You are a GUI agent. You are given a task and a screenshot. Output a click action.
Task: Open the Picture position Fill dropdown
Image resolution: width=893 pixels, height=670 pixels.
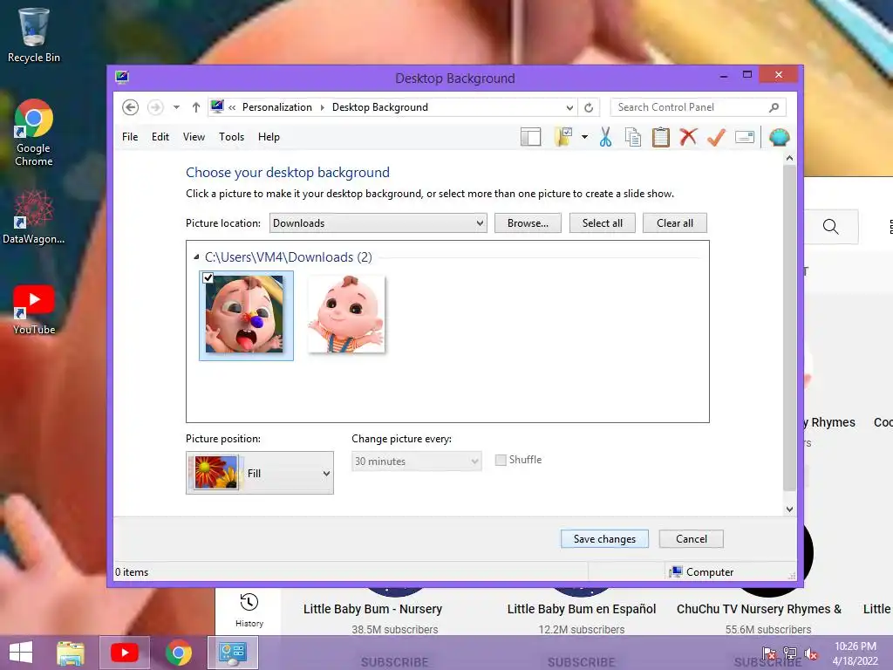(260, 473)
